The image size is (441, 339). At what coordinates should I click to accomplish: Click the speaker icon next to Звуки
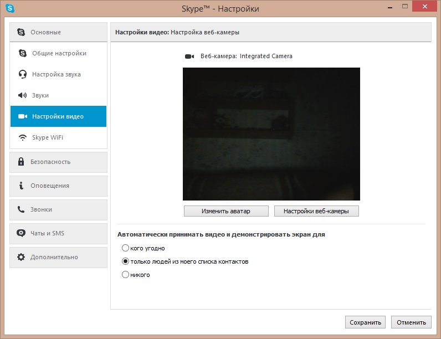[x=23, y=95]
